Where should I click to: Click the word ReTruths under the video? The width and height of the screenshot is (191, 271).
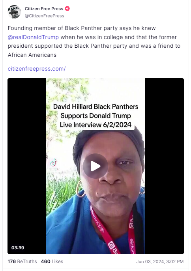[x=27, y=261]
